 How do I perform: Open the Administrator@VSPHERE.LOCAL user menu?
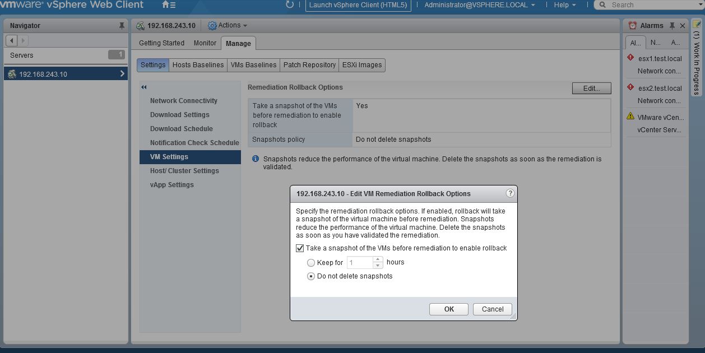[479, 5]
